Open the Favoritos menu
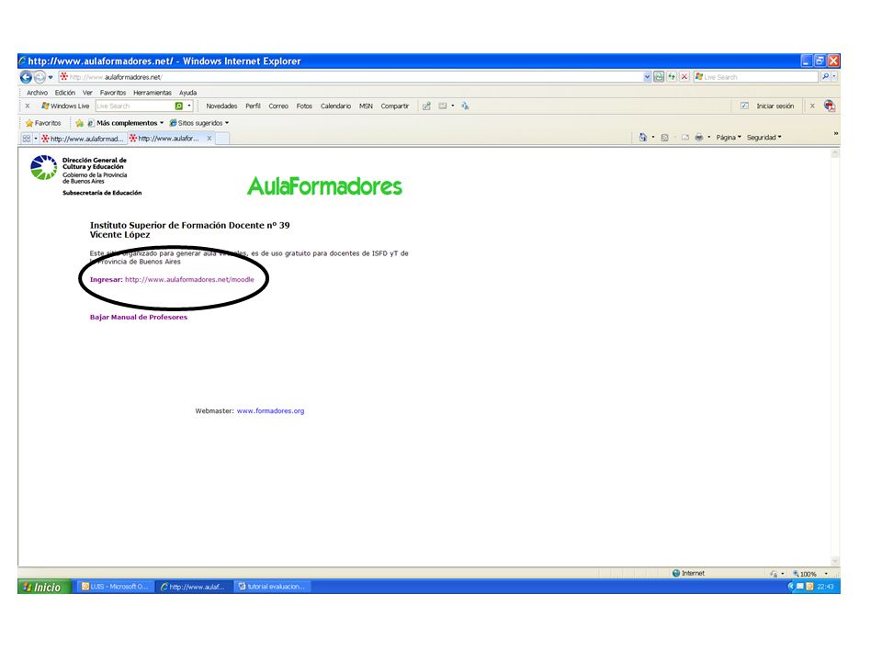 click(112, 93)
